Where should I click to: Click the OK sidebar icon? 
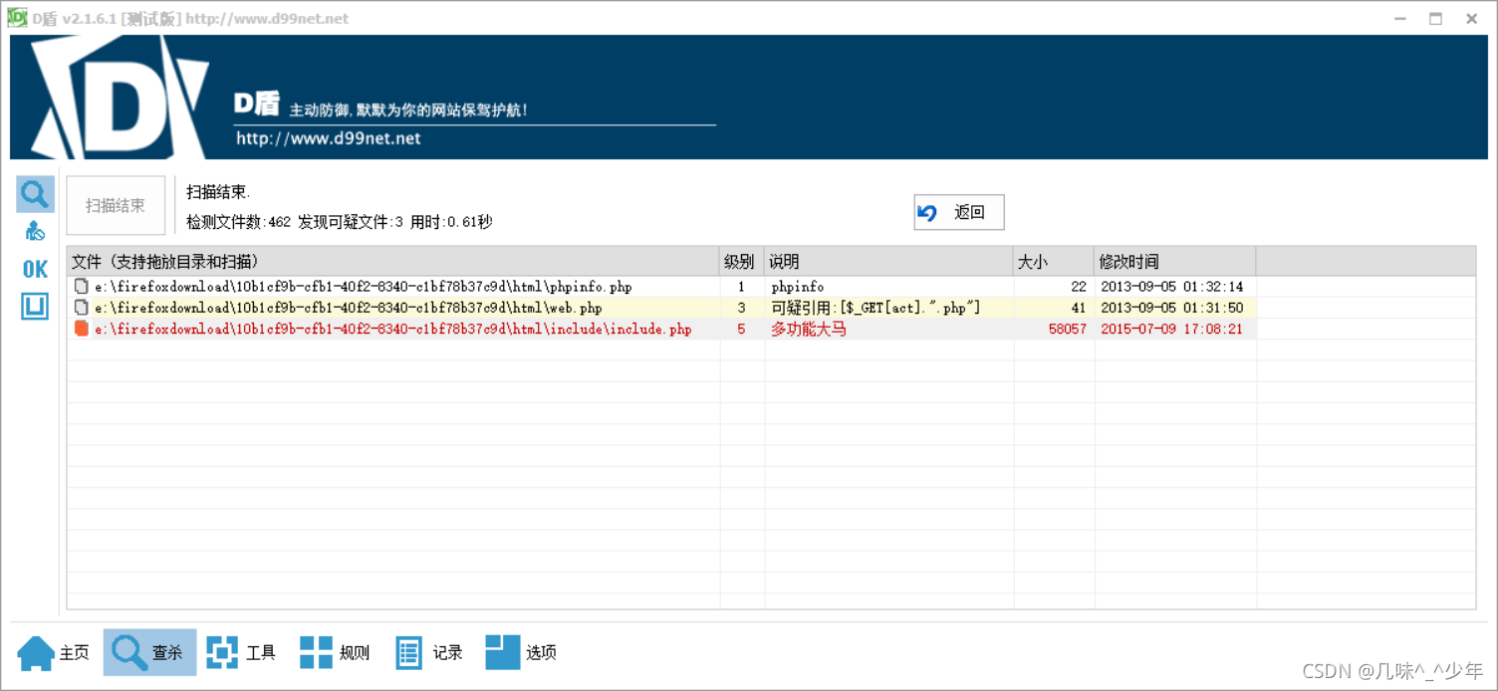pyautogui.click(x=35, y=269)
